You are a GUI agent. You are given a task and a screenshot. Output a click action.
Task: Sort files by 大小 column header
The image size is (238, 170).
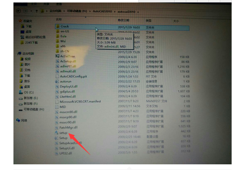point(176,21)
